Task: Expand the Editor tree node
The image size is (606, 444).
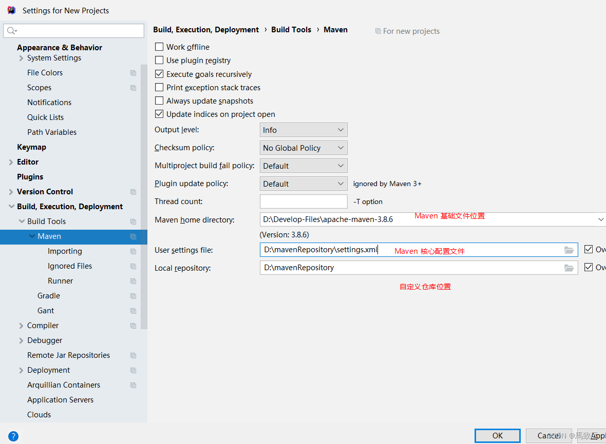Action: tap(11, 163)
